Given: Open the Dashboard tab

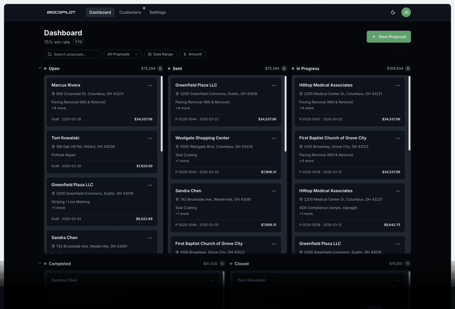Looking at the screenshot, I should pos(100,12).
